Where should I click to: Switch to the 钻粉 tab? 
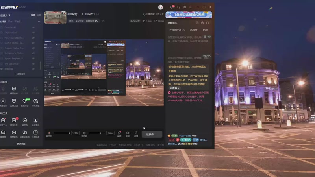click(x=205, y=30)
